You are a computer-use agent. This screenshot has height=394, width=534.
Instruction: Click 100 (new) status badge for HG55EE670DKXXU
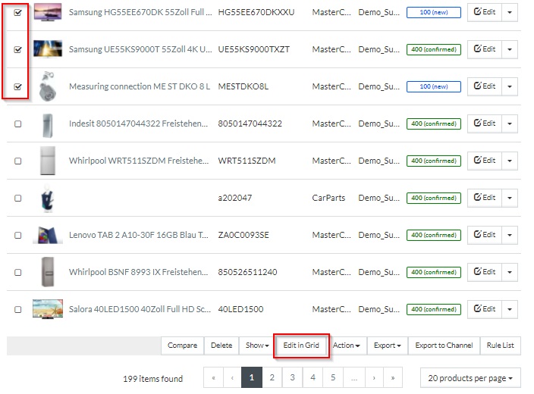(434, 12)
